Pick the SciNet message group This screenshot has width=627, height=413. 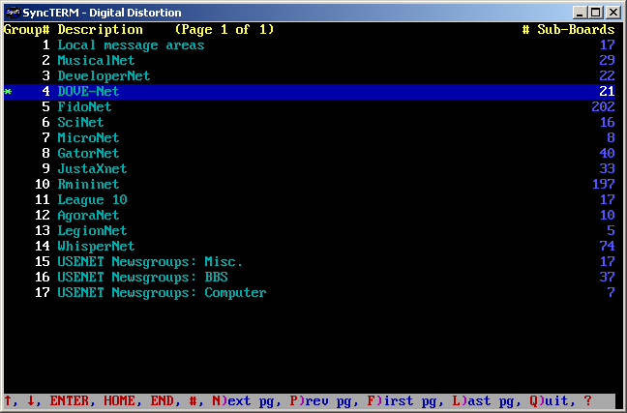tap(80, 123)
